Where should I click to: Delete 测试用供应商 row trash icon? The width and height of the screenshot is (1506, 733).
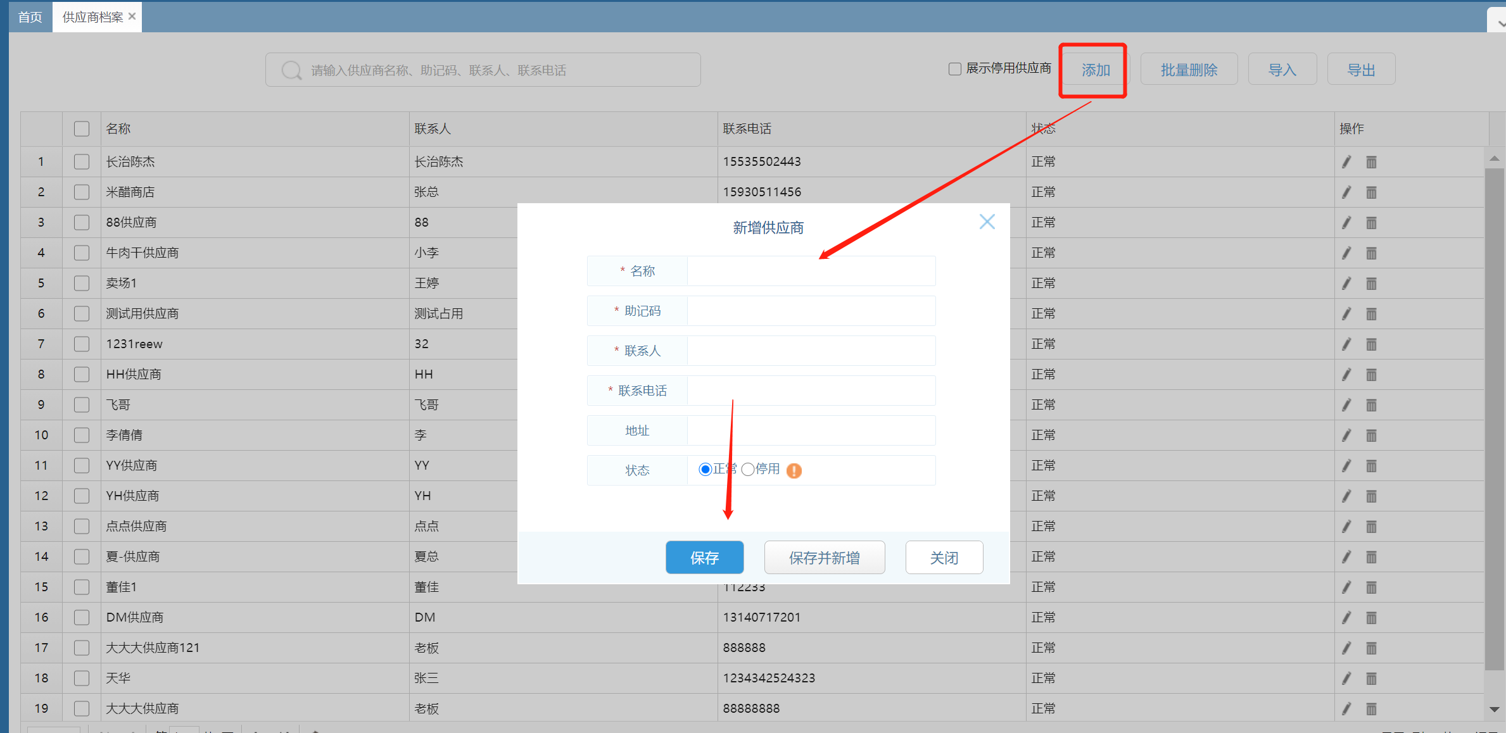point(1371,314)
